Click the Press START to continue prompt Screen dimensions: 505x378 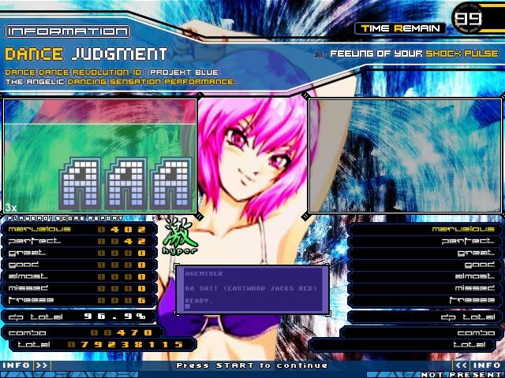point(252,365)
